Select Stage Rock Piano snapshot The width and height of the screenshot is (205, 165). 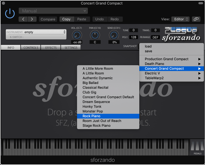pyautogui.click(x=108, y=126)
